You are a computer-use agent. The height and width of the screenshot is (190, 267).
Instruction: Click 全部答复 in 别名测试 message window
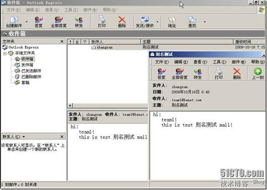(x=180, y=74)
